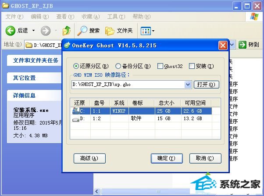Click the 系统 column header
Image resolution: width=264 pixels, height=196 pixels.
[119, 103]
